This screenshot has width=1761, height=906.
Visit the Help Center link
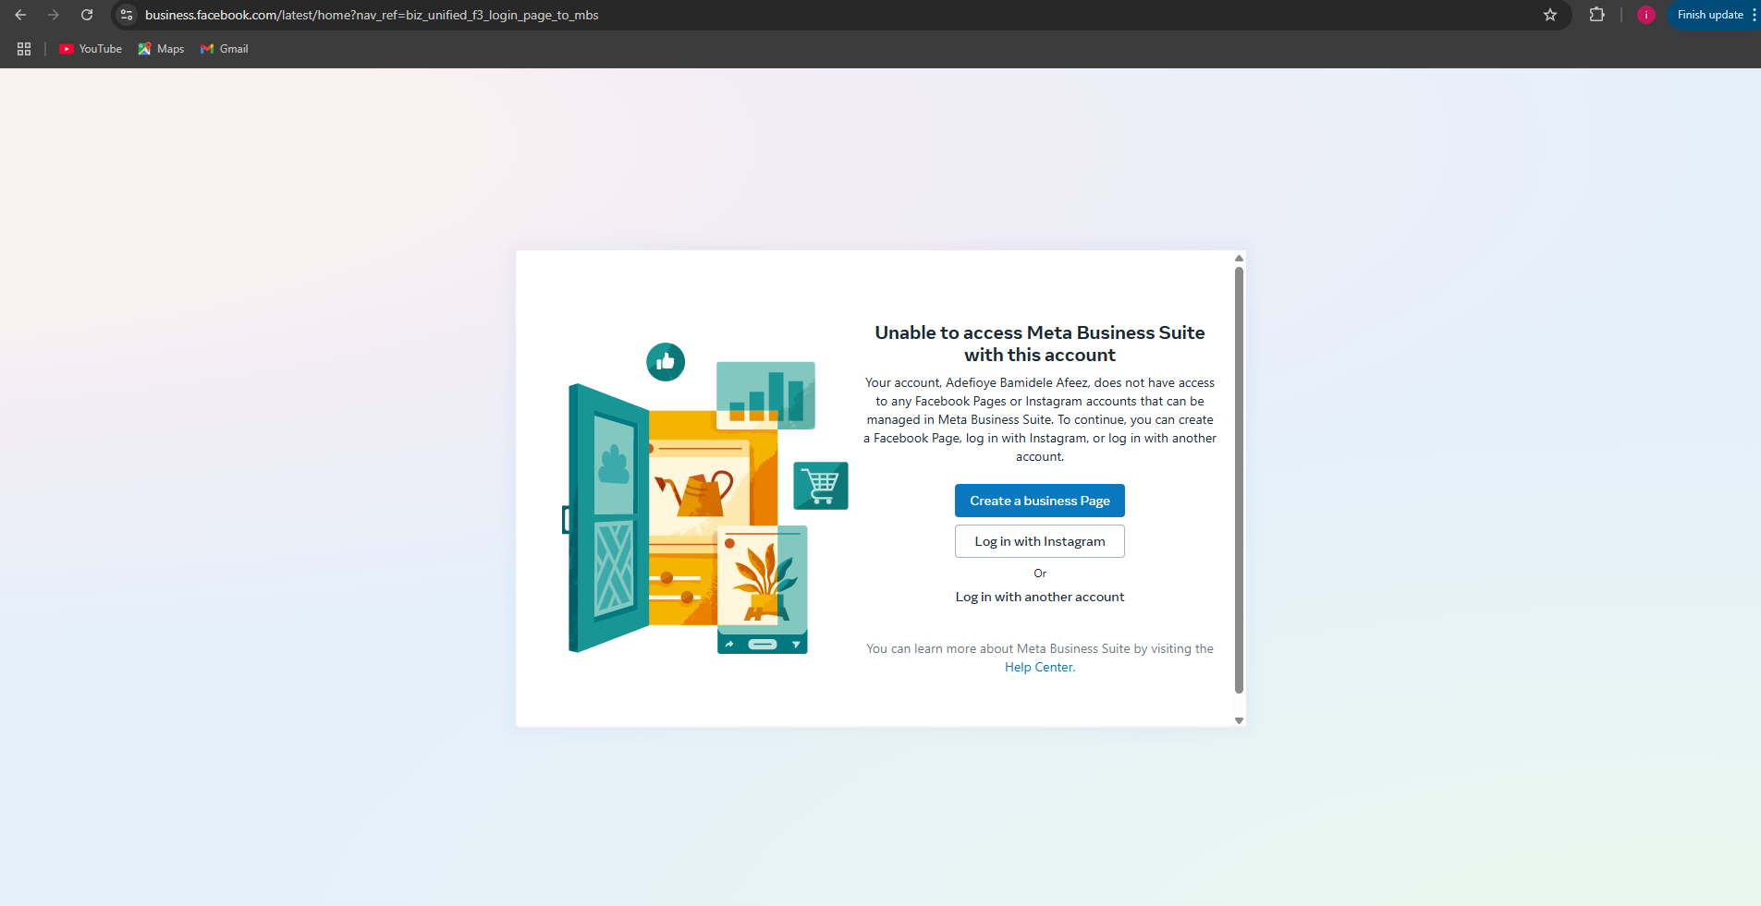pyautogui.click(x=1039, y=667)
